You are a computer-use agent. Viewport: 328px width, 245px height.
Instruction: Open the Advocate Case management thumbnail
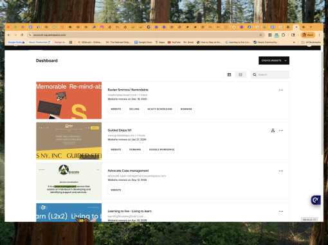click(69, 182)
